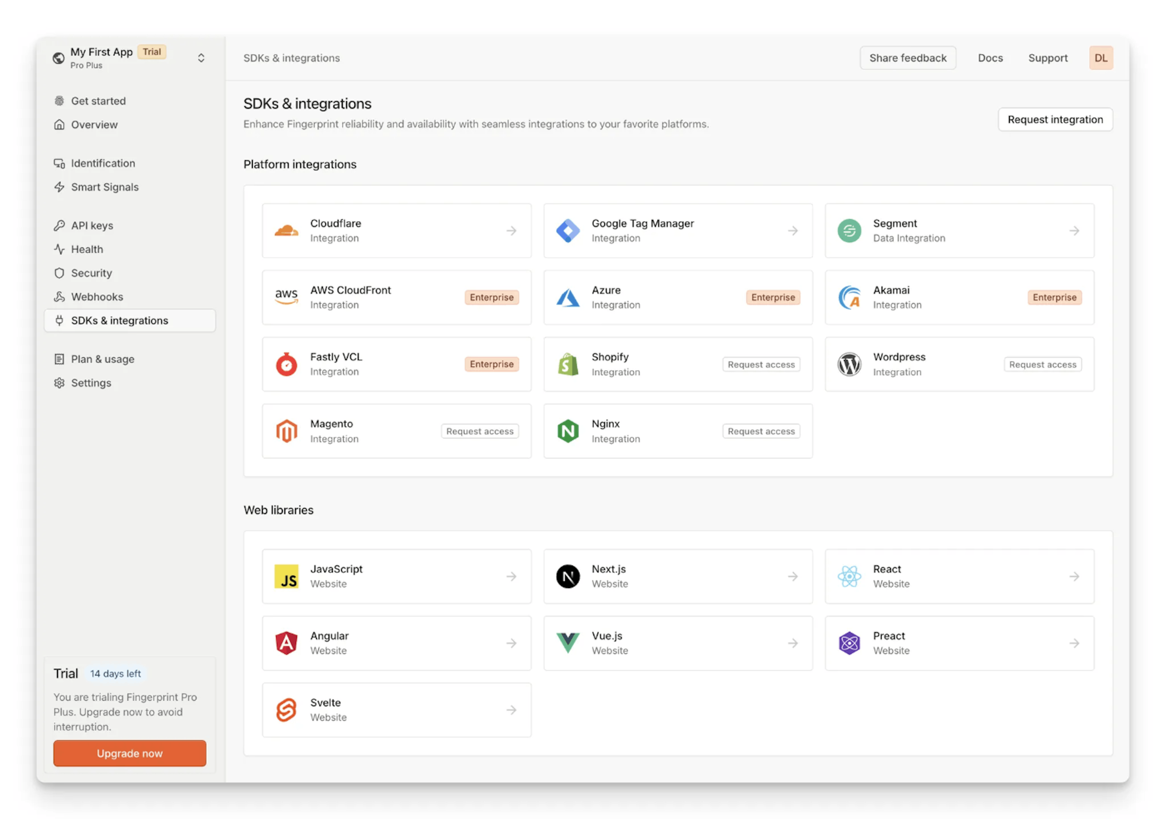Click the Segment green logo icon
Image resolution: width=1166 pixels, height=819 pixels.
pos(849,231)
